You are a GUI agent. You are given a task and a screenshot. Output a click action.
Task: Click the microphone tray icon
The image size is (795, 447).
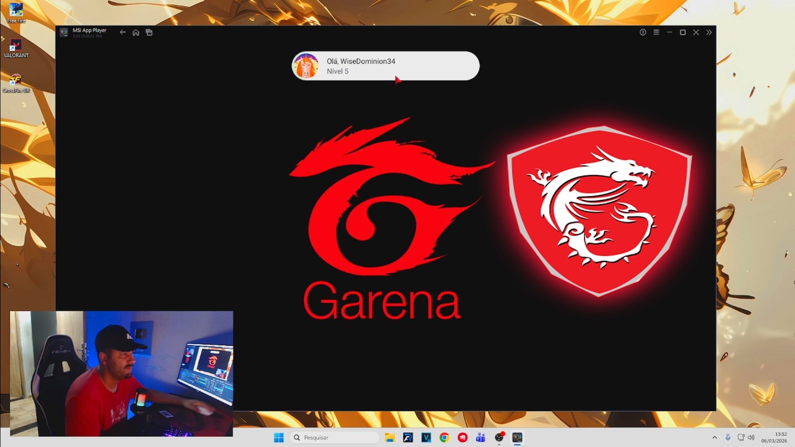coord(728,438)
